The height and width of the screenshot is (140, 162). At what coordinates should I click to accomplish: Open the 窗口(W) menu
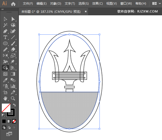[x=126, y=4]
